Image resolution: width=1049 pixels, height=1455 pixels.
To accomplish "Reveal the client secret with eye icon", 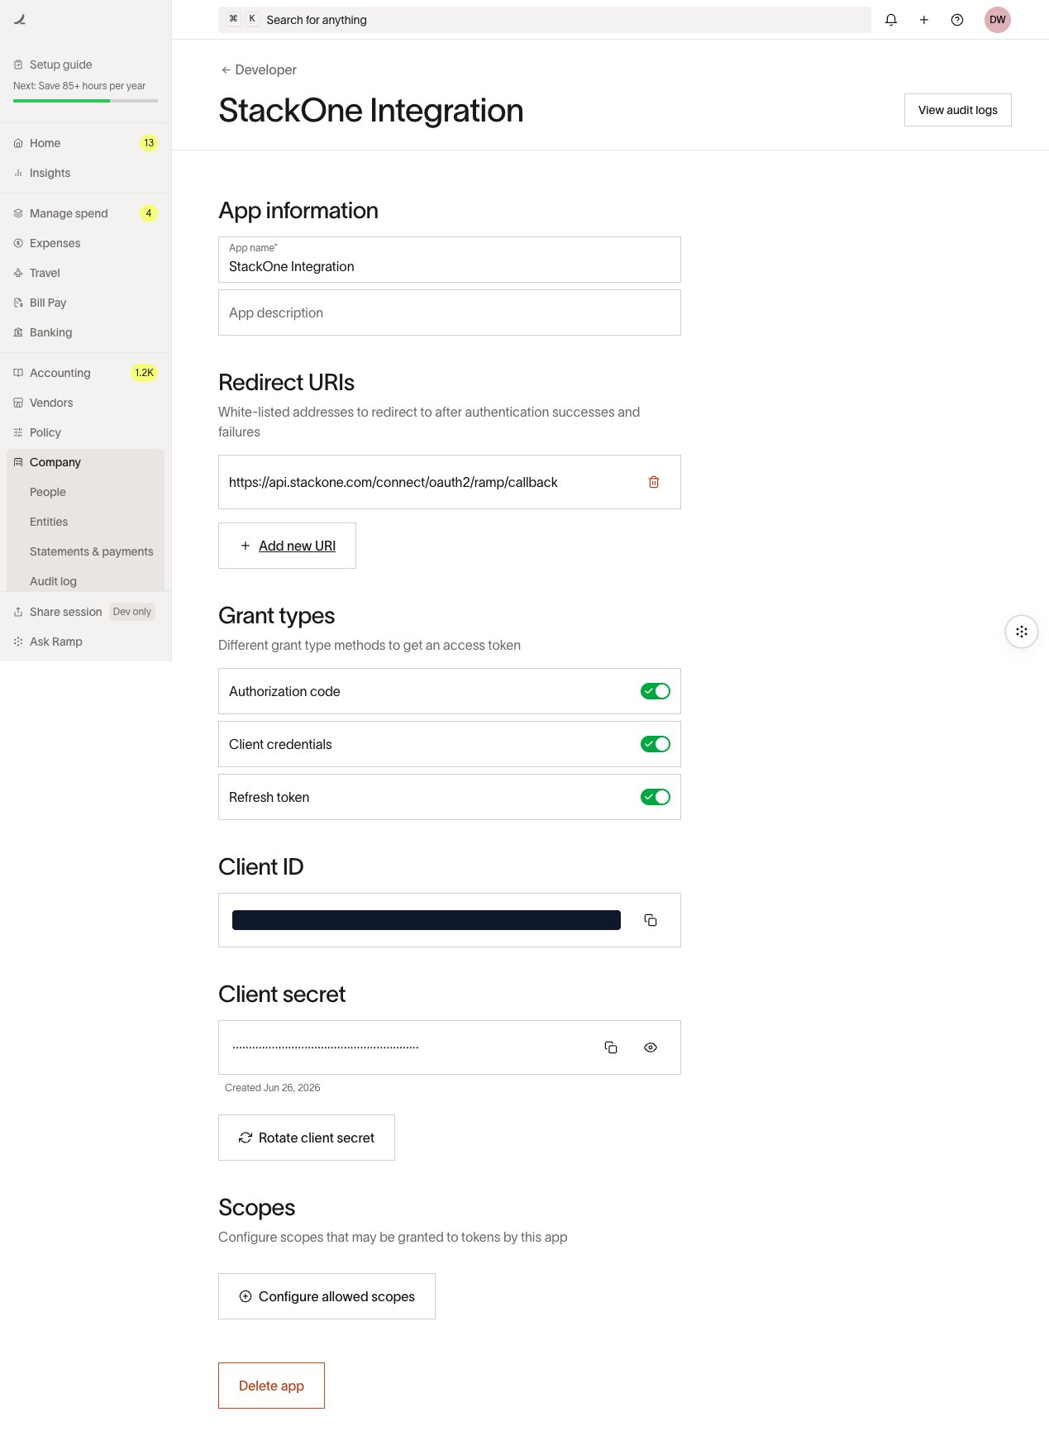I will [651, 1047].
